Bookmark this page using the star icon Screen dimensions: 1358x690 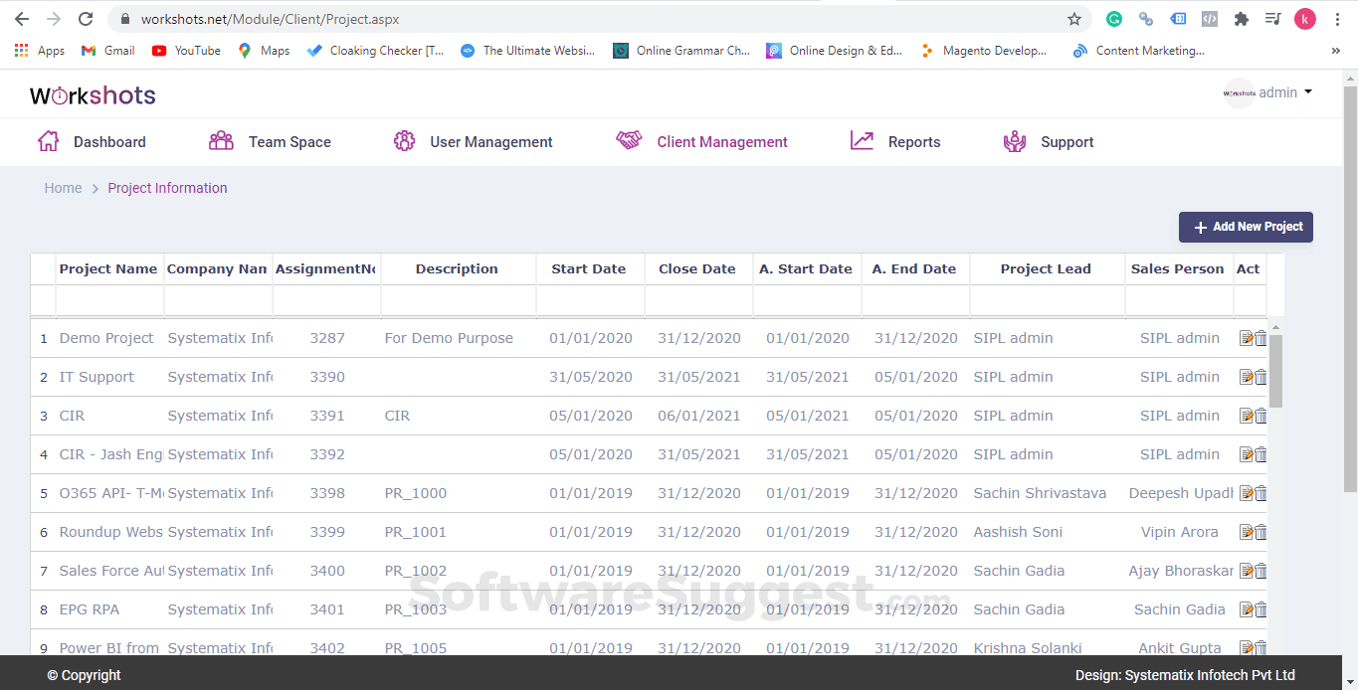tap(1074, 18)
